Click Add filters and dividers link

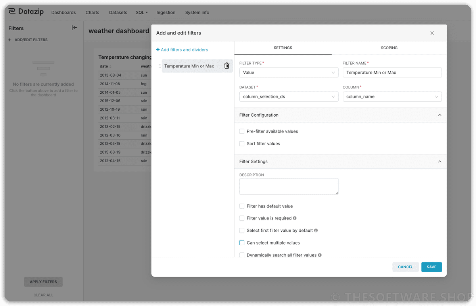point(182,50)
